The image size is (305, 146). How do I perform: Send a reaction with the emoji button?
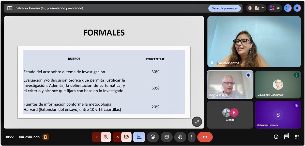[153, 137]
